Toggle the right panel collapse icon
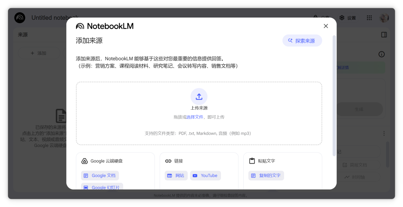403x207 pixels. (384, 35)
